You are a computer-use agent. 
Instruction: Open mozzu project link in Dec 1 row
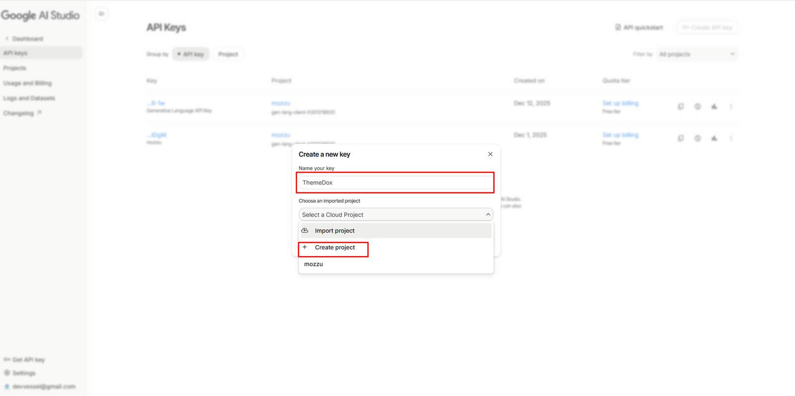281,135
